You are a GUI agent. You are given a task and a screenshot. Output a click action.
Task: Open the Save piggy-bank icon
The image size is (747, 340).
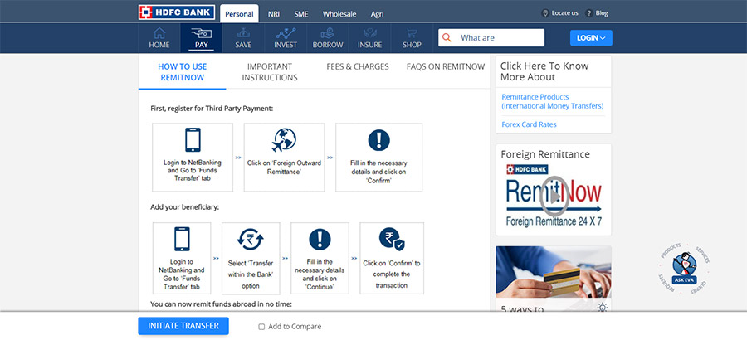(243, 33)
